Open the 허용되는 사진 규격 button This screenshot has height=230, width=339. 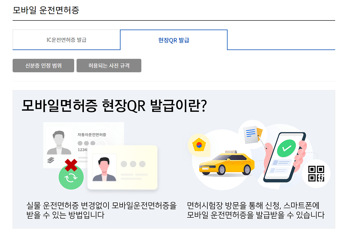point(109,66)
